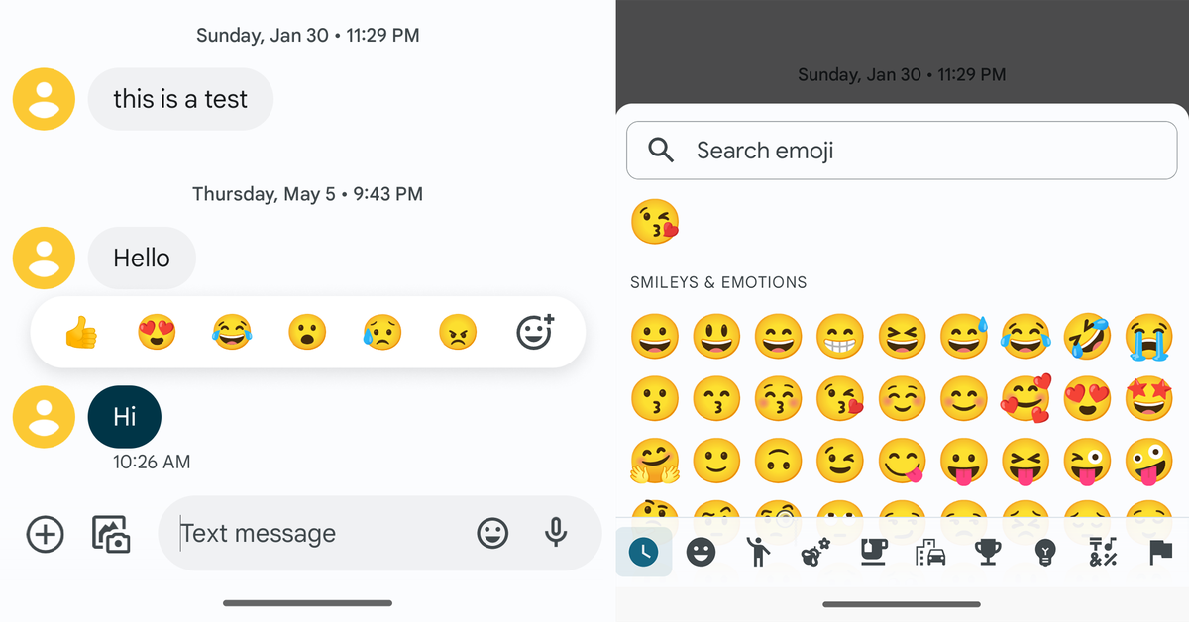Image resolution: width=1189 pixels, height=622 pixels.
Task: Tap the plus attachment icon
Action: tap(45, 534)
